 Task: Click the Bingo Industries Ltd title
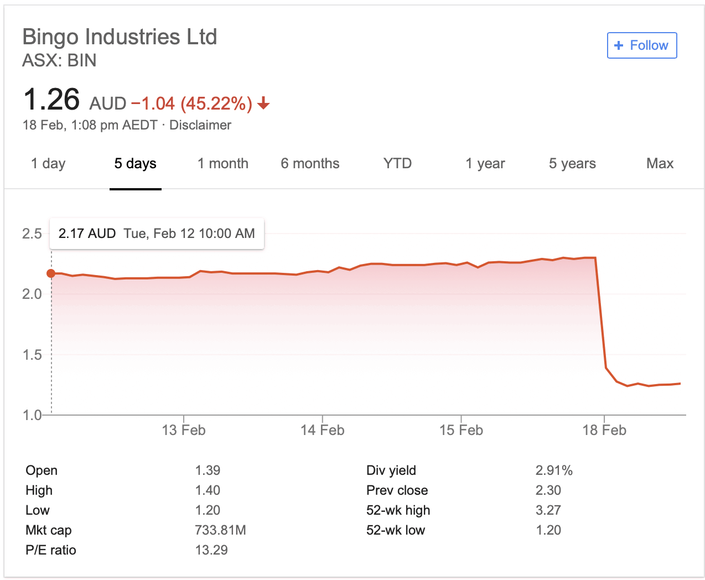[120, 37]
